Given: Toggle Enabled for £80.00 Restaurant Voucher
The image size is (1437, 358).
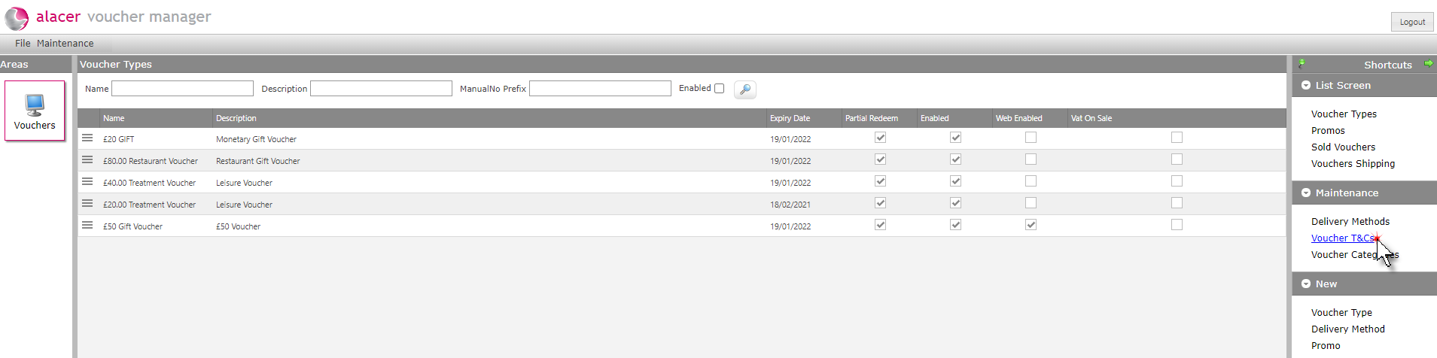Looking at the screenshot, I should 955,159.
